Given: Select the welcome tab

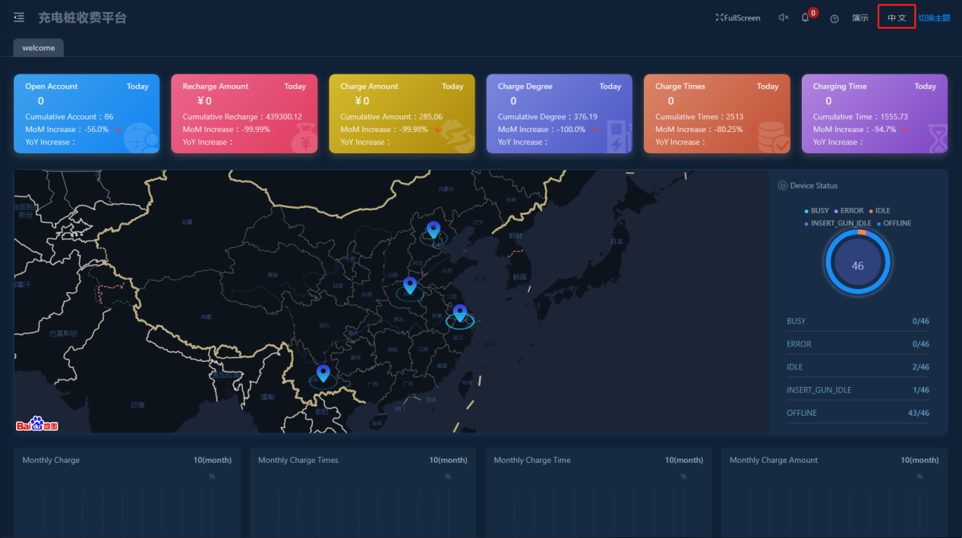Looking at the screenshot, I should [x=38, y=48].
